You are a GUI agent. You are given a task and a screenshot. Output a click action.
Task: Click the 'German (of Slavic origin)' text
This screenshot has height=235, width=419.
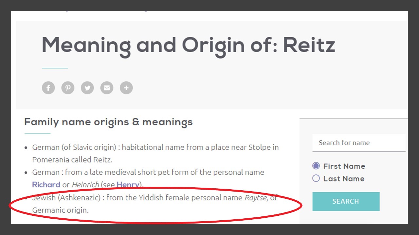pos(74,147)
